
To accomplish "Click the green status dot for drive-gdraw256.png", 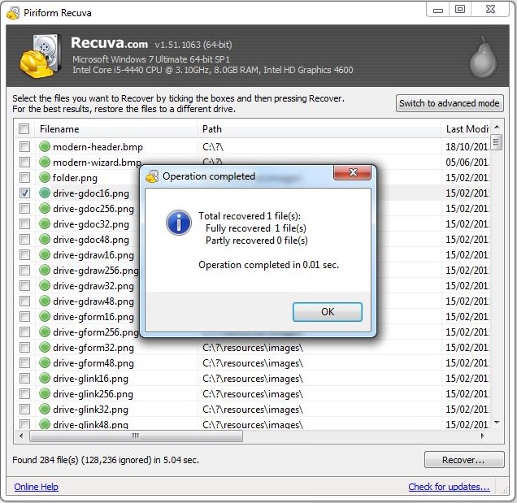I will pyautogui.click(x=45, y=270).
